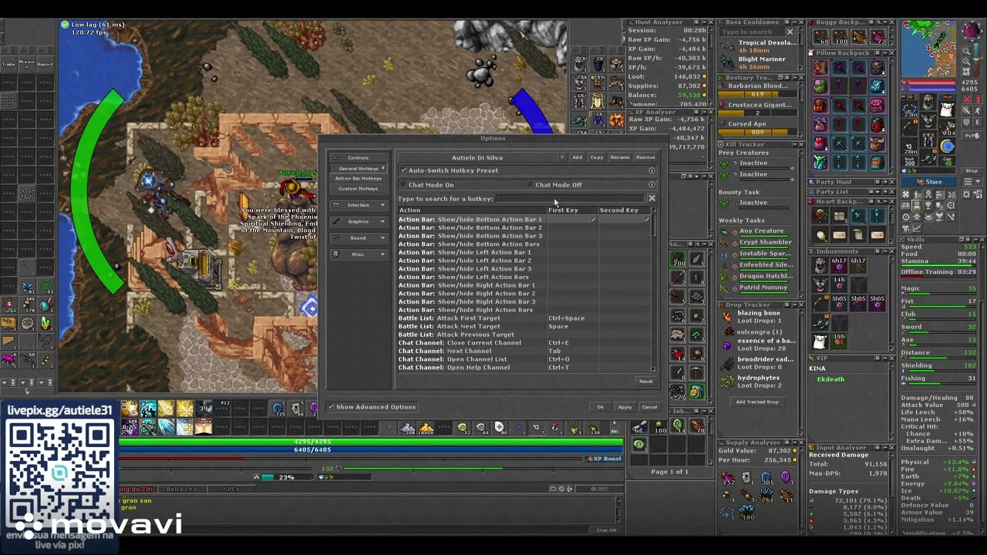
Task: Switch to the Bella Lea chat tab
Action: click(182, 489)
